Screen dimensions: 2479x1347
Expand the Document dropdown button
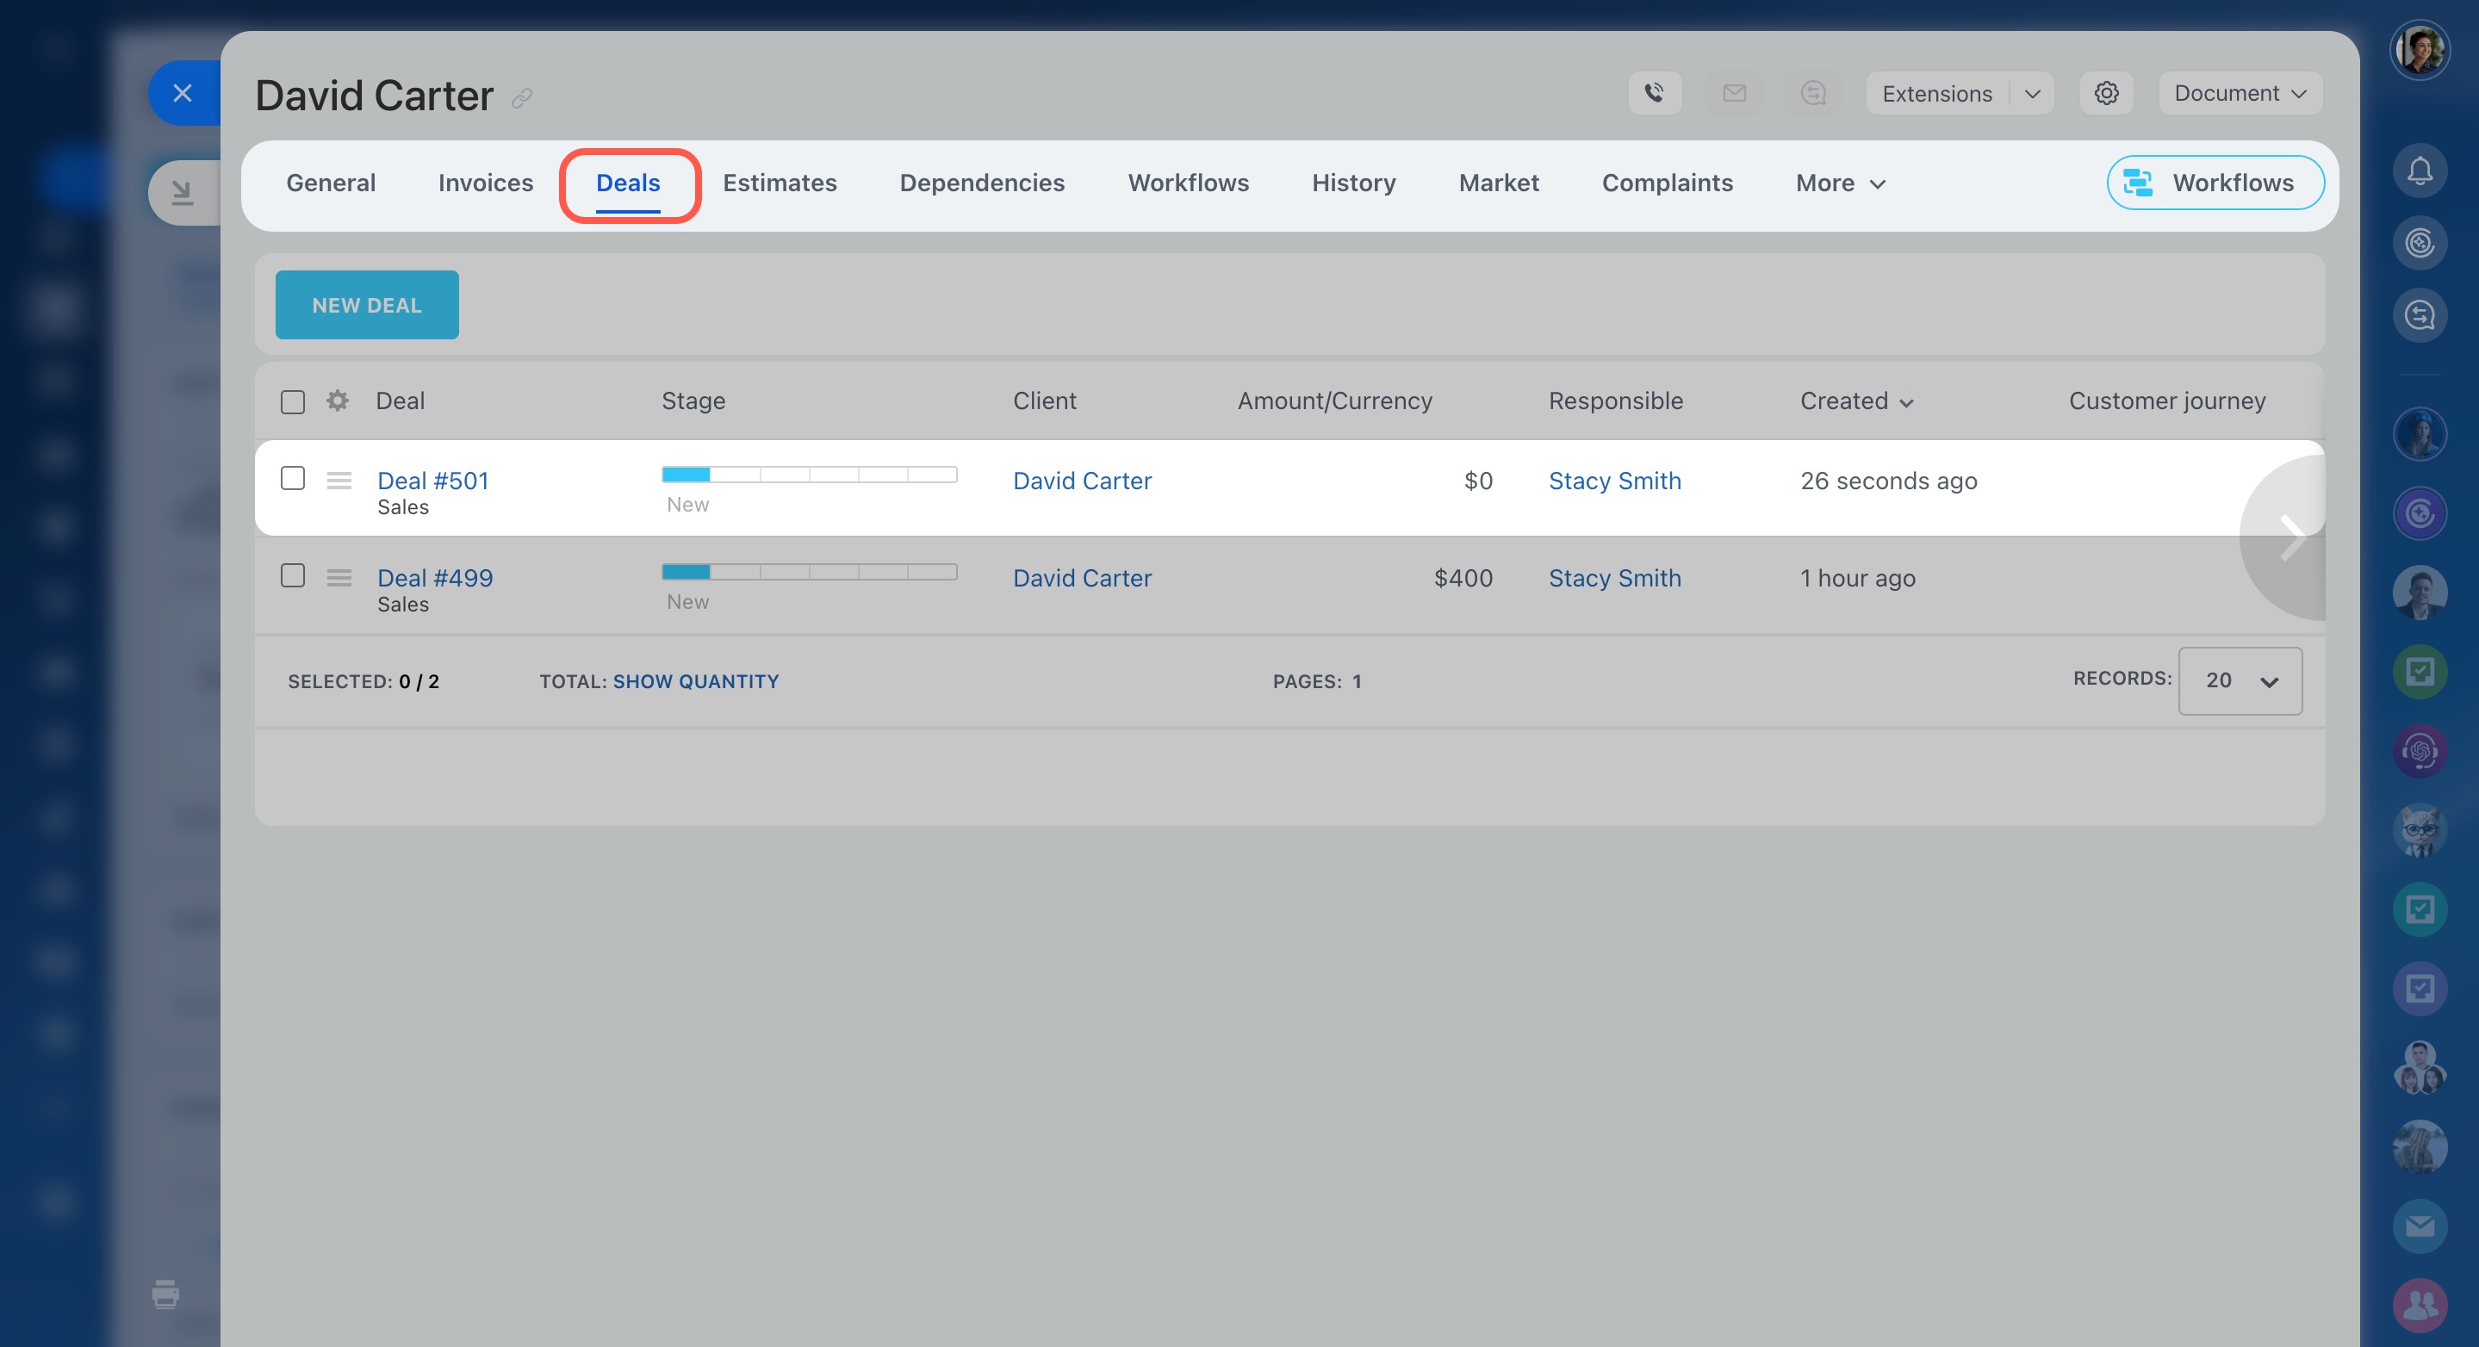(x=2240, y=93)
